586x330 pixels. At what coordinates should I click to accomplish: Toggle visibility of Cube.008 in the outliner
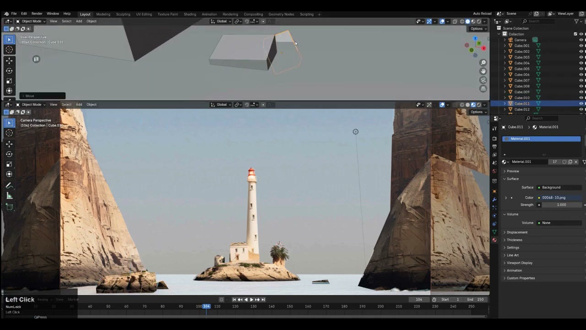point(581,86)
